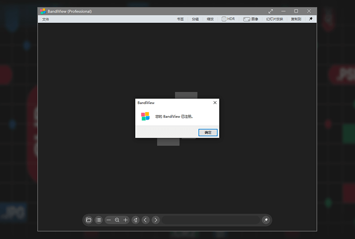Image resolution: width=355 pixels, height=239 pixels.
Task: Maximize the BandiView window
Action: [x=296, y=11]
